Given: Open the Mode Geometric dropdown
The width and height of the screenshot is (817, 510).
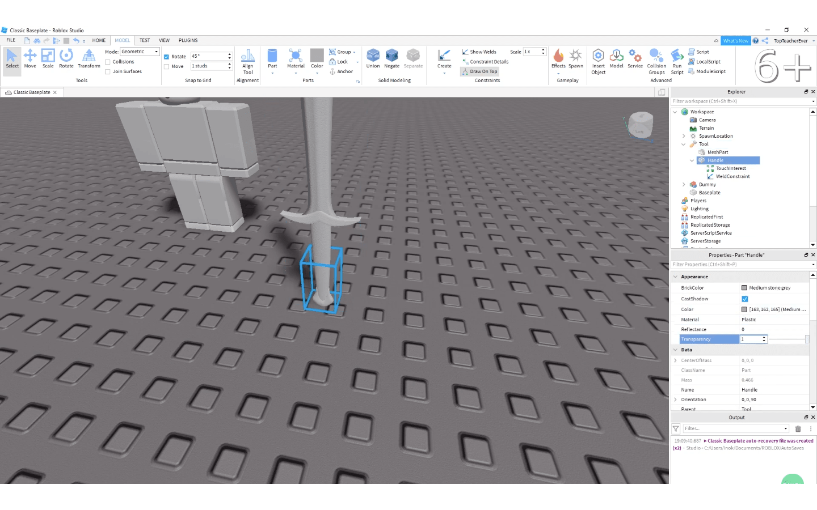Looking at the screenshot, I should click(x=140, y=52).
